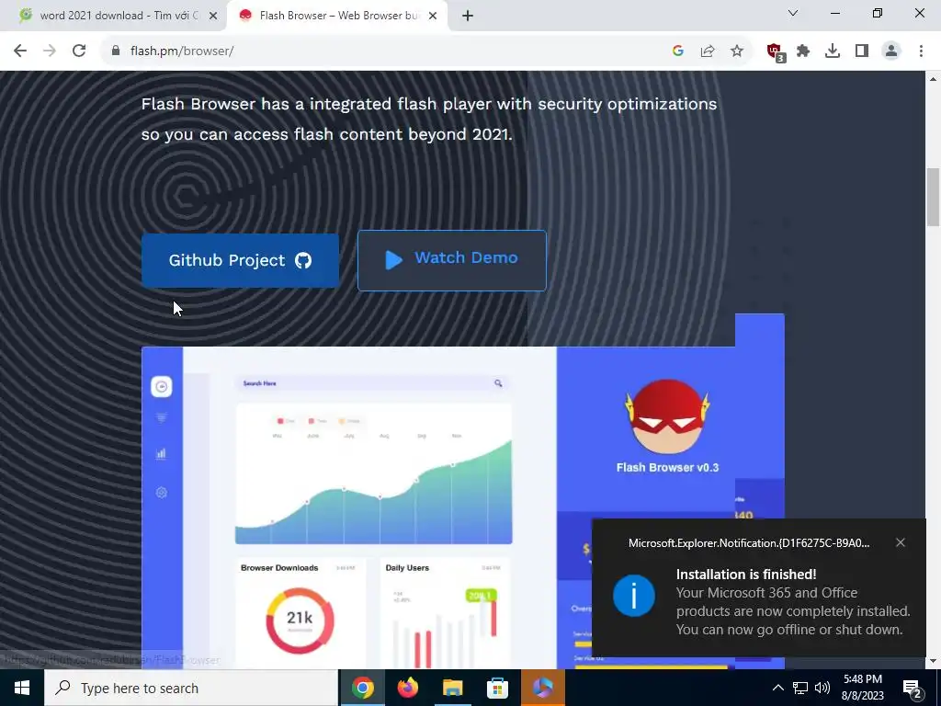
Task: Click the volume speaker tray icon
Action: 822,688
